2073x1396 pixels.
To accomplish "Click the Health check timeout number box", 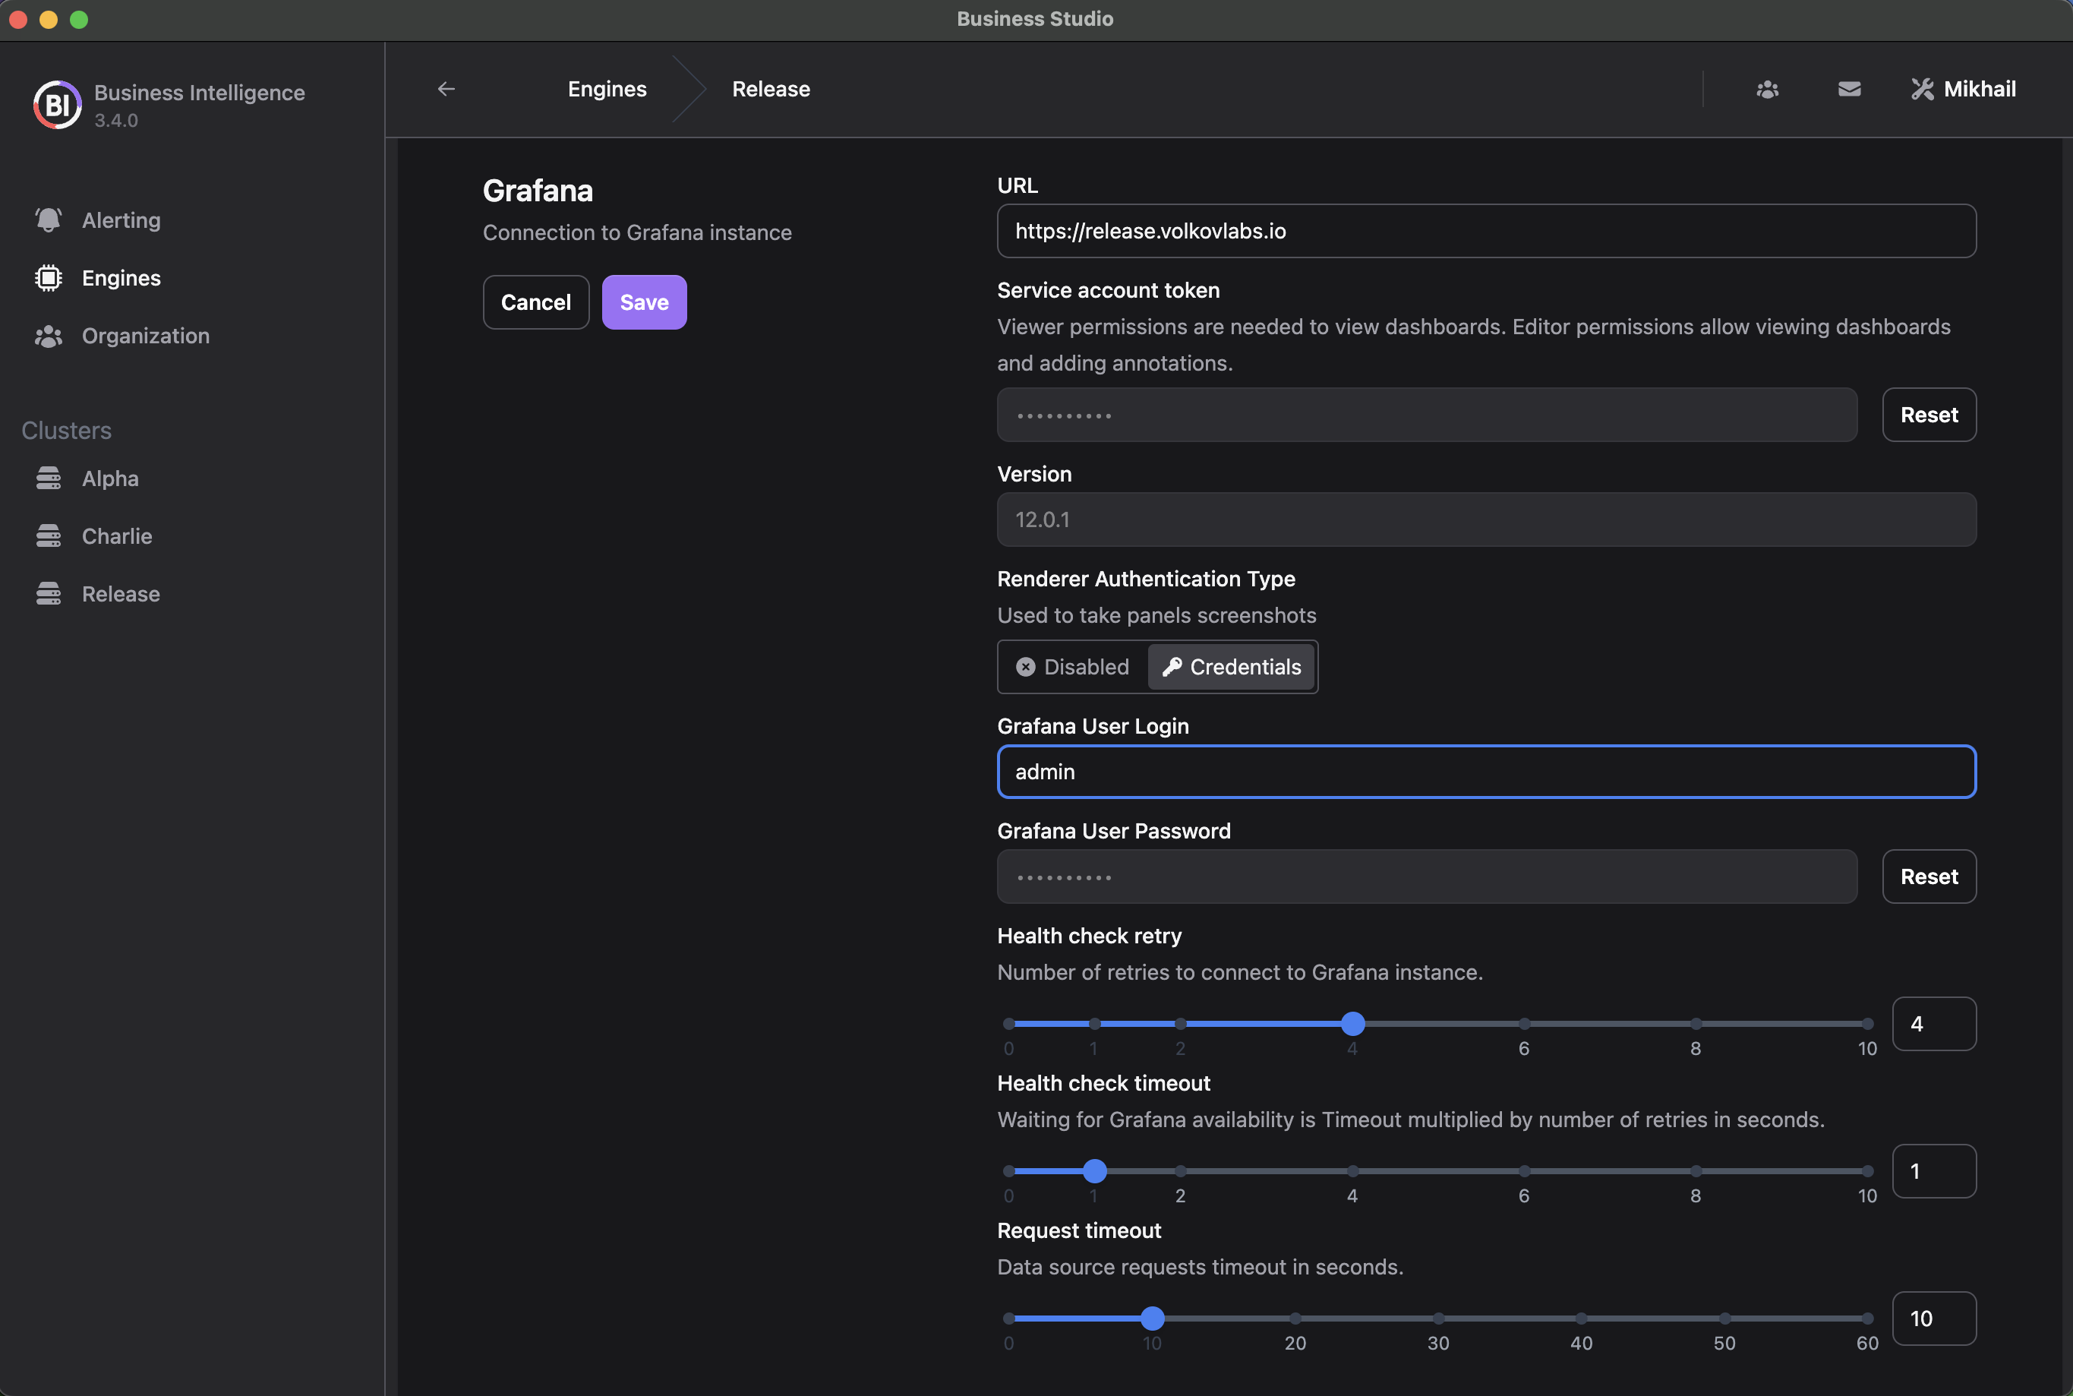I will click(1934, 1170).
